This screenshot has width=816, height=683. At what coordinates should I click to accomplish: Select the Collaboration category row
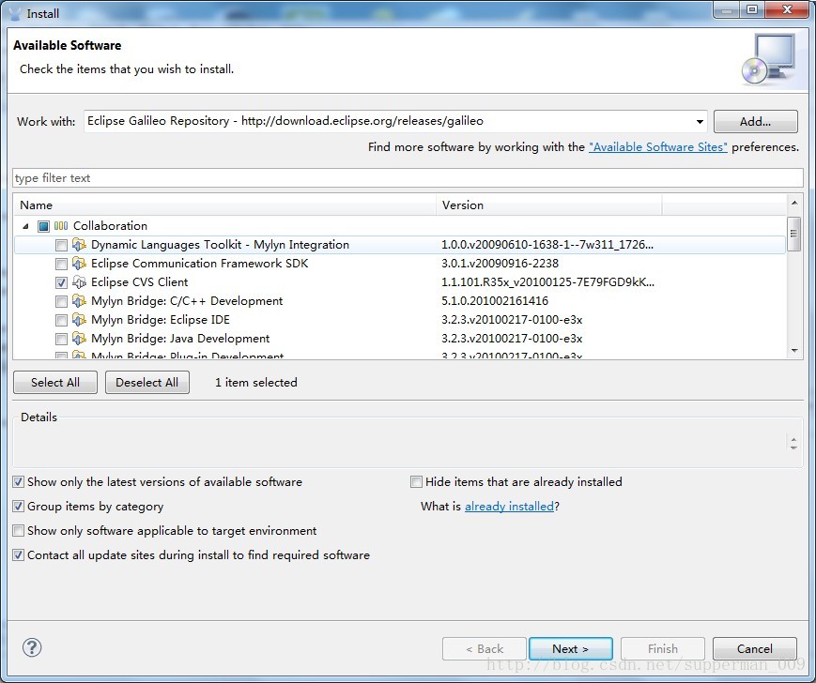click(x=400, y=225)
